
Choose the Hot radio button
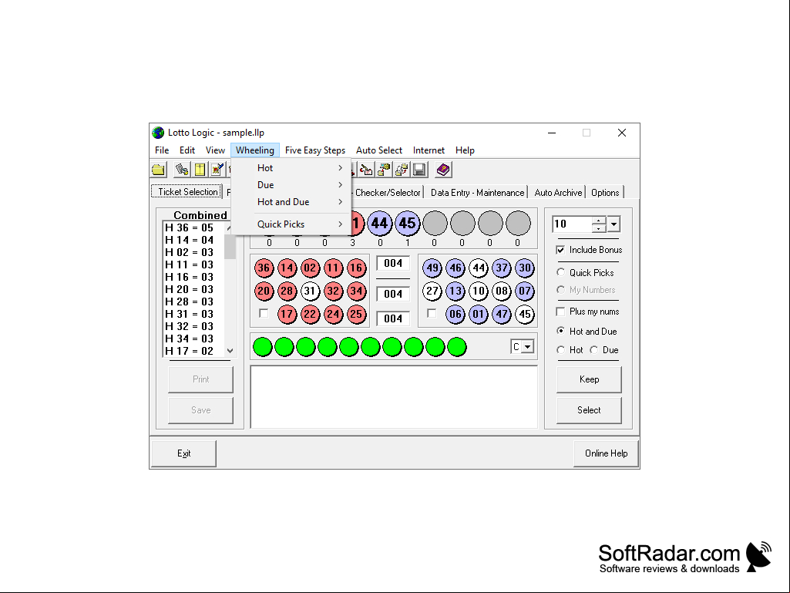560,350
